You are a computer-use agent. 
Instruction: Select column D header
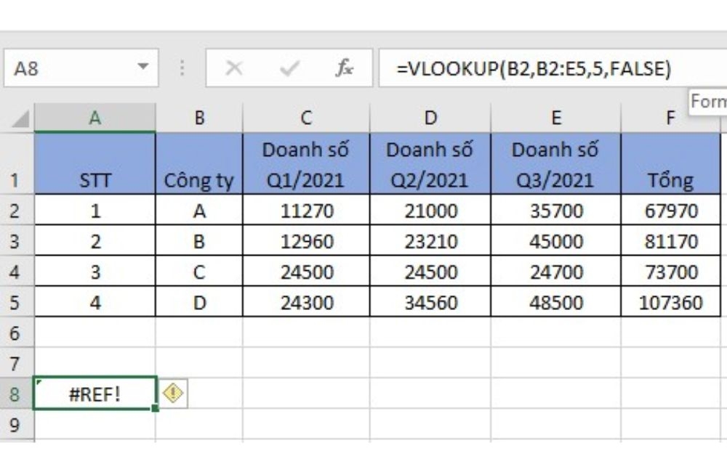pos(430,118)
